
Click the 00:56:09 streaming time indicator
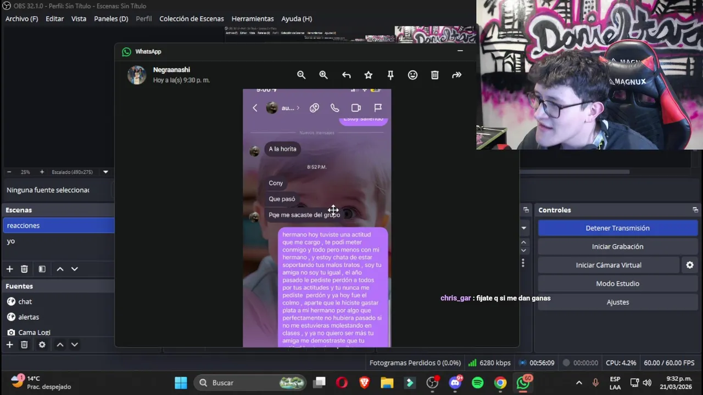(537, 363)
